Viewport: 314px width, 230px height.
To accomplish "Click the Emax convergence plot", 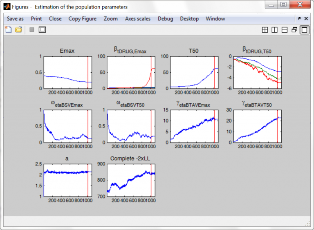I will (67, 72).
